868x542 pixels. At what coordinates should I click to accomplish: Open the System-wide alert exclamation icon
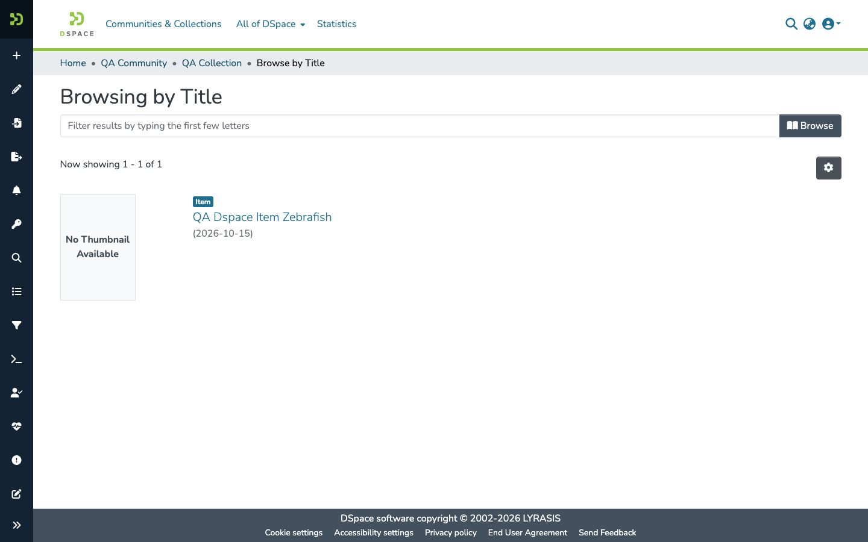tap(16, 460)
